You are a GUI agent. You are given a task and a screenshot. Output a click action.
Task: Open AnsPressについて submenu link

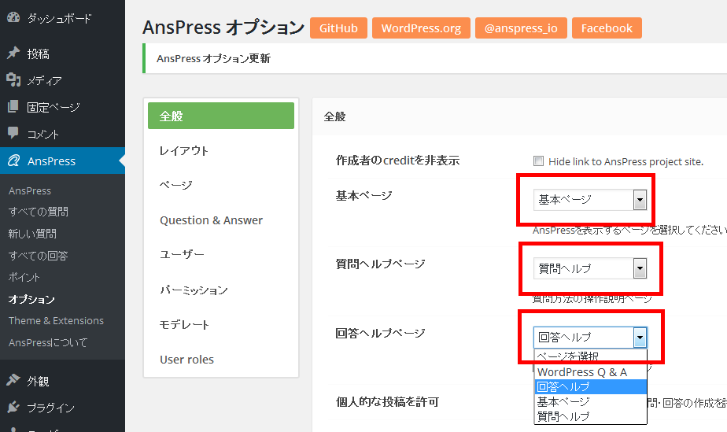coord(48,342)
